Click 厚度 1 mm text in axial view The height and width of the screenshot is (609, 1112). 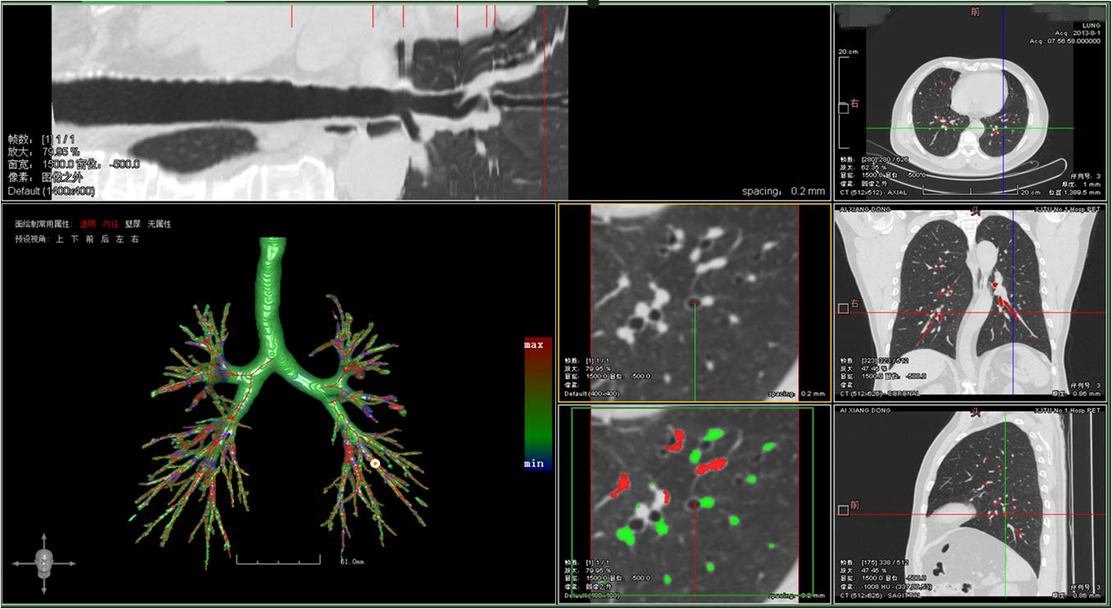(x=1080, y=184)
